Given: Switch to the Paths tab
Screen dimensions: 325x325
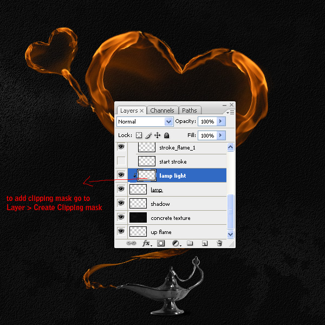Looking at the screenshot, I should [190, 110].
